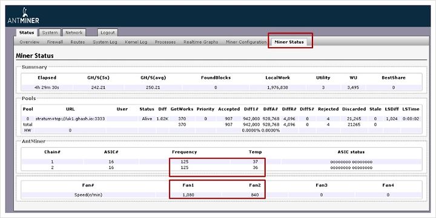Viewport: 436px width, 218px height.
Task: Click the Utility column header
Action: point(323,78)
